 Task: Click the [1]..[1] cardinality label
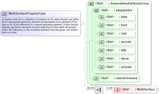coord(90,88)
